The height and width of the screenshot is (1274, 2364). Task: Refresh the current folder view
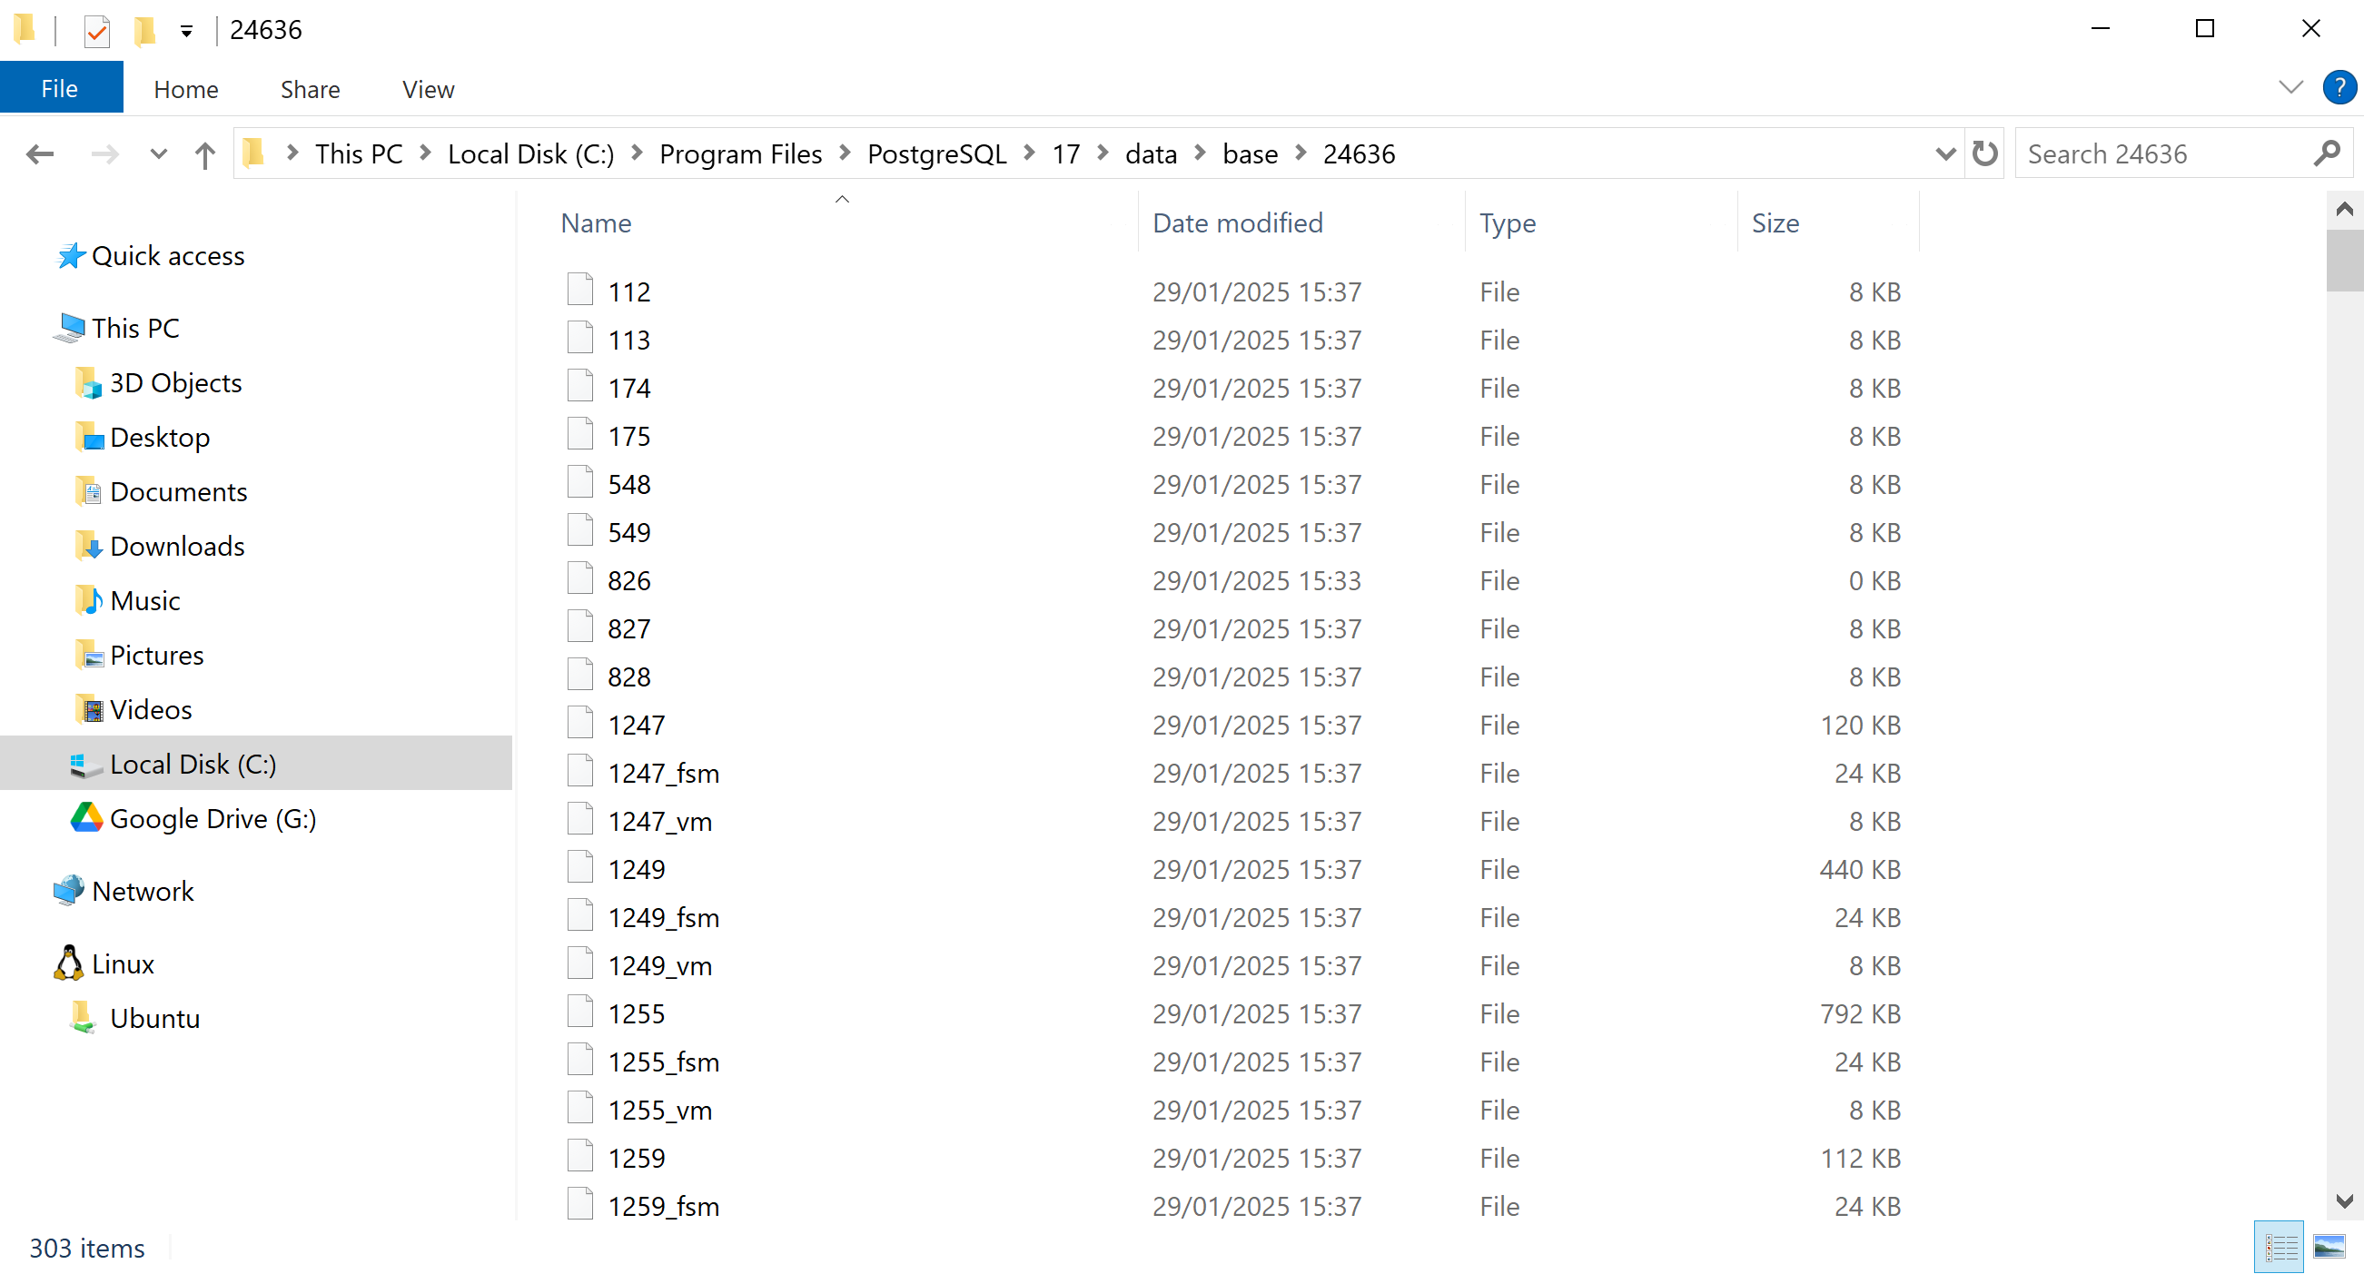click(1984, 153)
